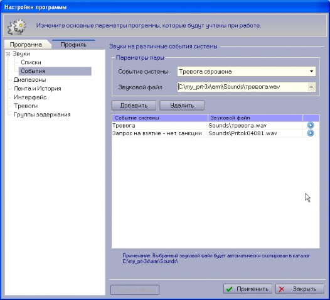
Task: Switch to the Программа tab
Action: 26,45
